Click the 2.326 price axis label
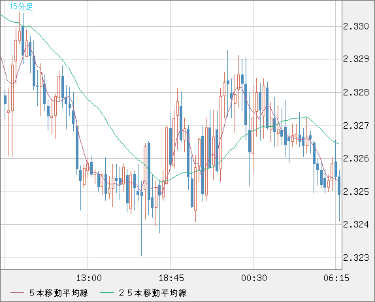The width and height of the screenshot is (375, 302). coord(356,158)
